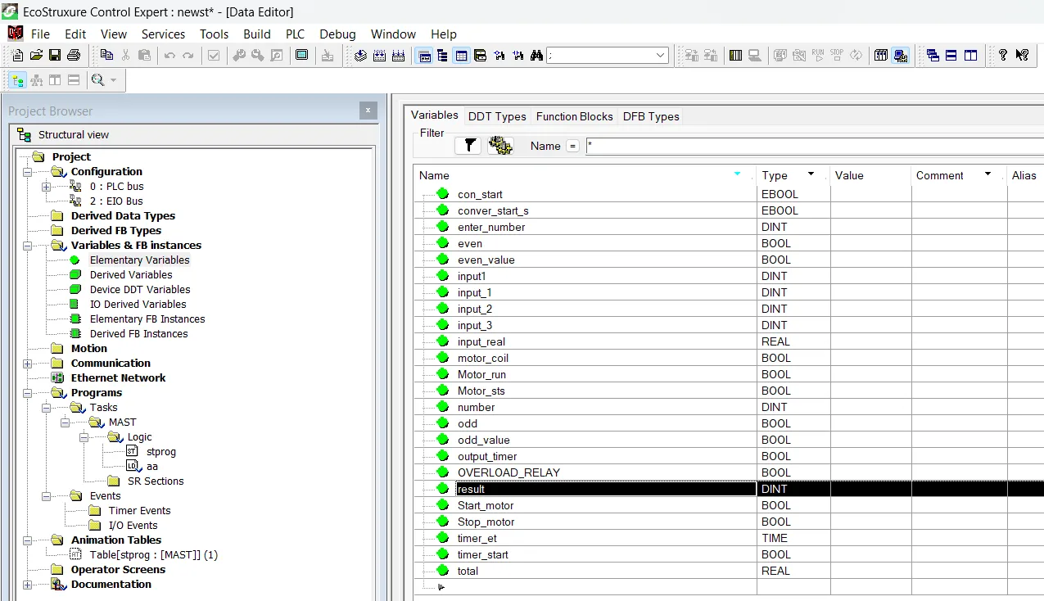The image size is (1044, 601).
Task: Click the binoculars search icon
Action: [x=537, y=56]
